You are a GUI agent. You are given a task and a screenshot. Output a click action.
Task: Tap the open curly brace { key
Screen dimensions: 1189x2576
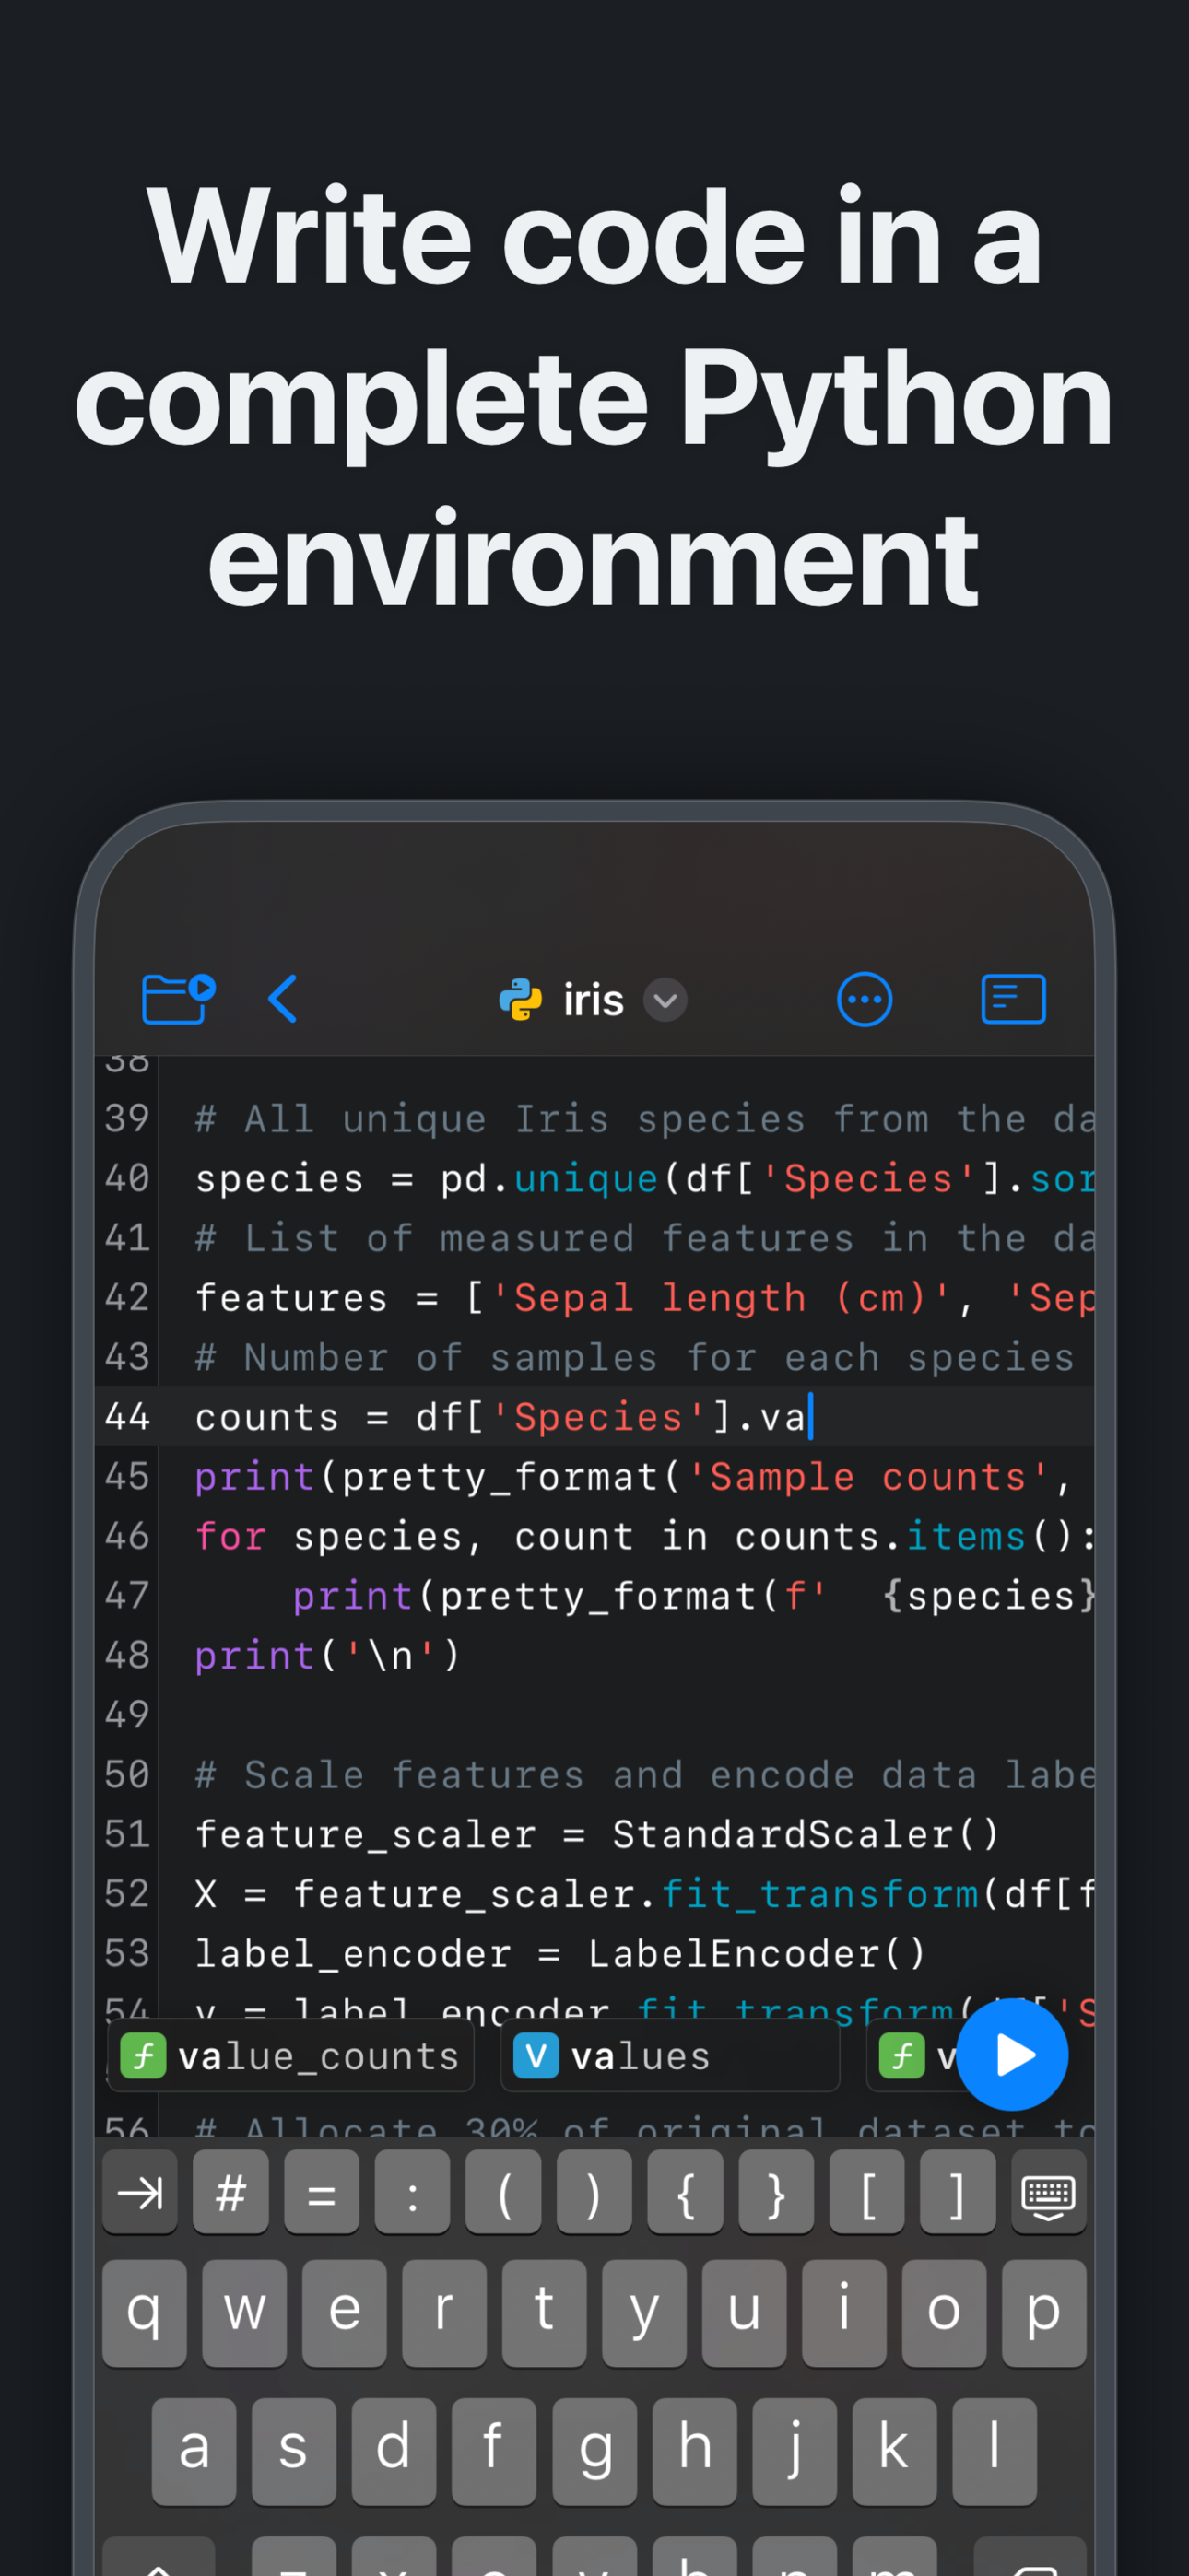(x=686, y=2194)
